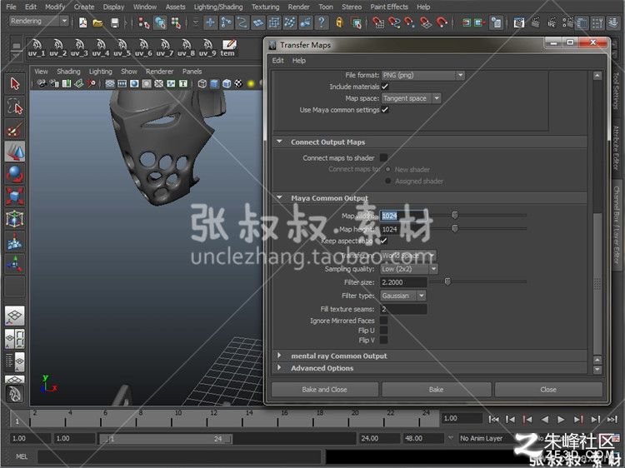
Task: Open the Rendering menu set dropdown
Action: tap(38, 21)
